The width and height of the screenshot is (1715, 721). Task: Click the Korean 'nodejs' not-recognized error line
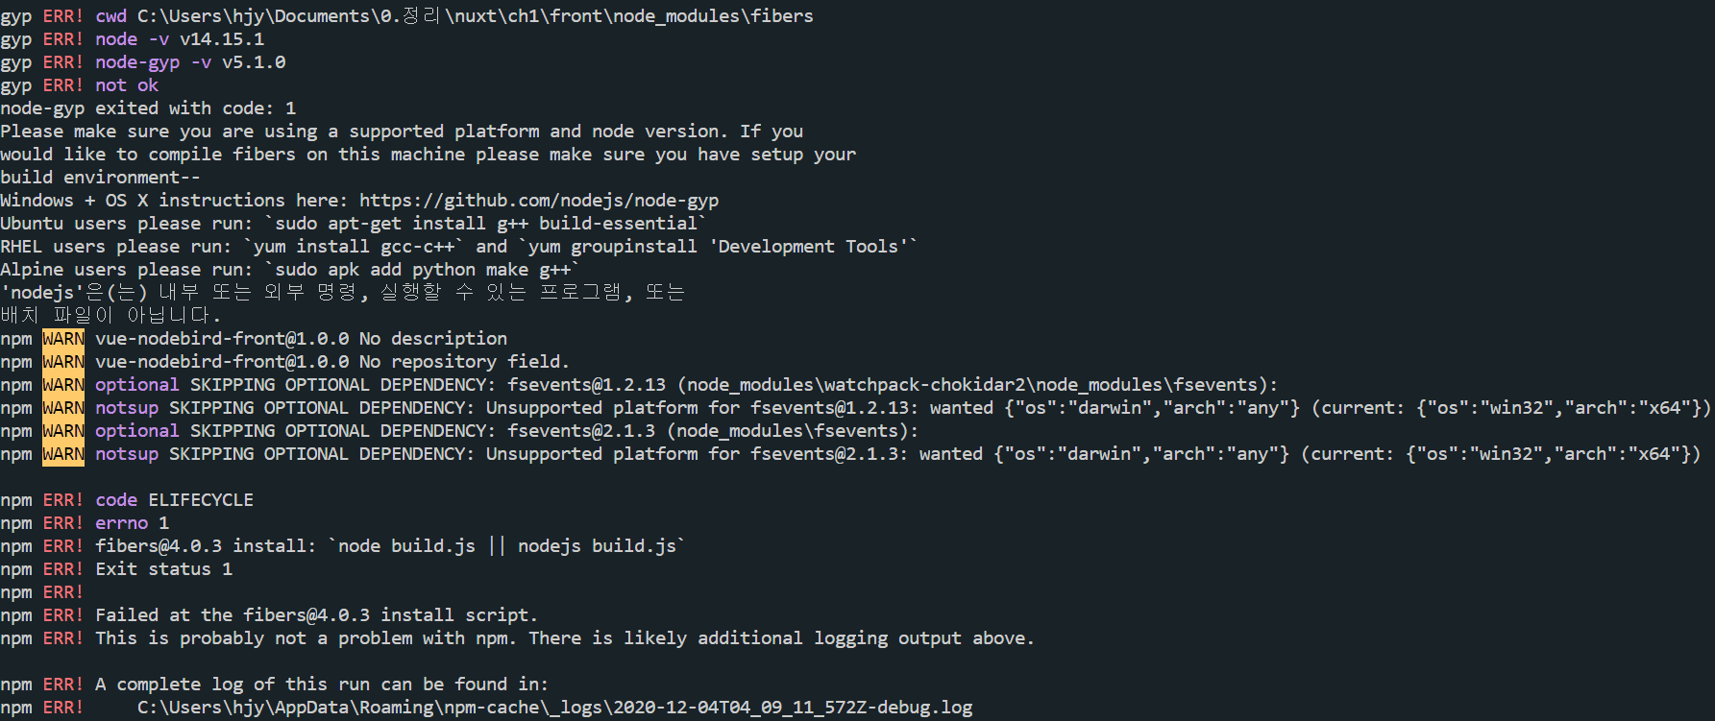click(x=342, y=293)
